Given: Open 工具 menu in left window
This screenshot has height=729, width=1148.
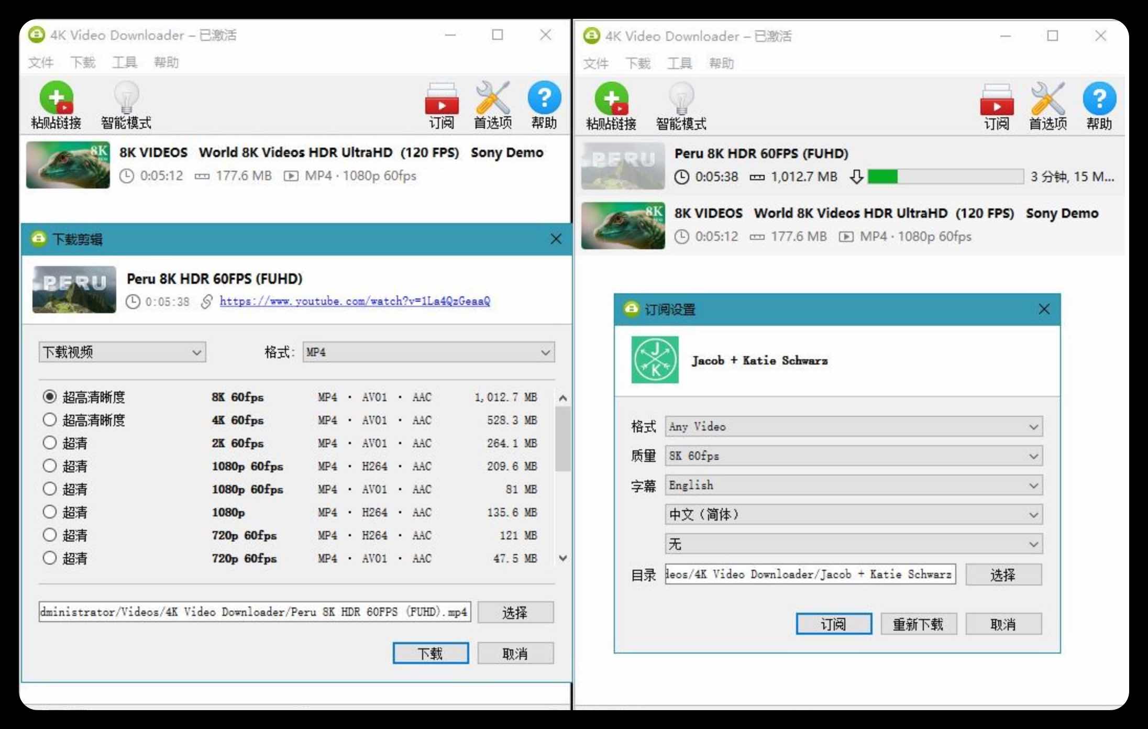Looking at the screenshot, I should coord(125,63).
